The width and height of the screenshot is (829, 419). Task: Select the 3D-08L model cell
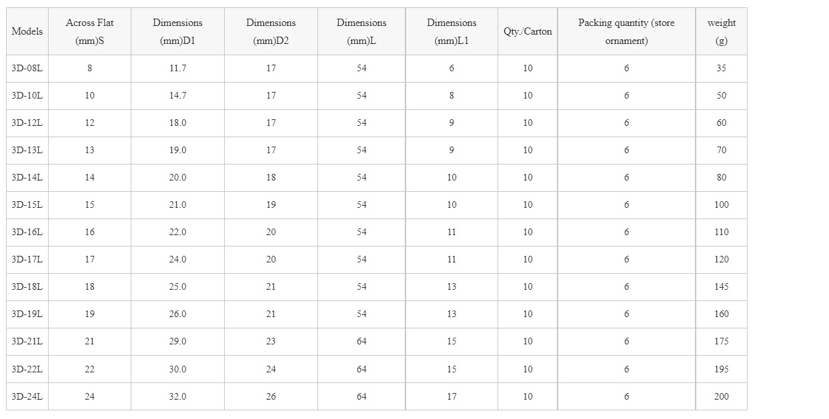[x=27, y=68]
